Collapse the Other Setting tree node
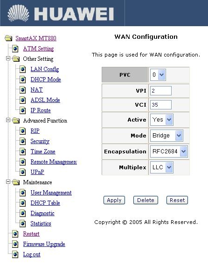This screenshot has height=274, width=208. pyautogui.click(x=8, y=58)
